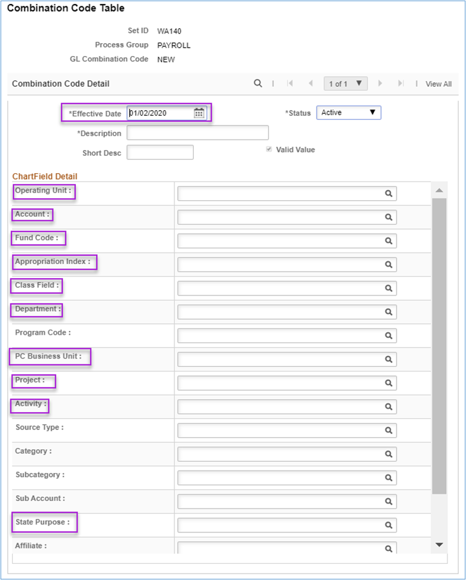Look up Class Field values
Screen dimensions: 466x580
(x=388, y=288)
